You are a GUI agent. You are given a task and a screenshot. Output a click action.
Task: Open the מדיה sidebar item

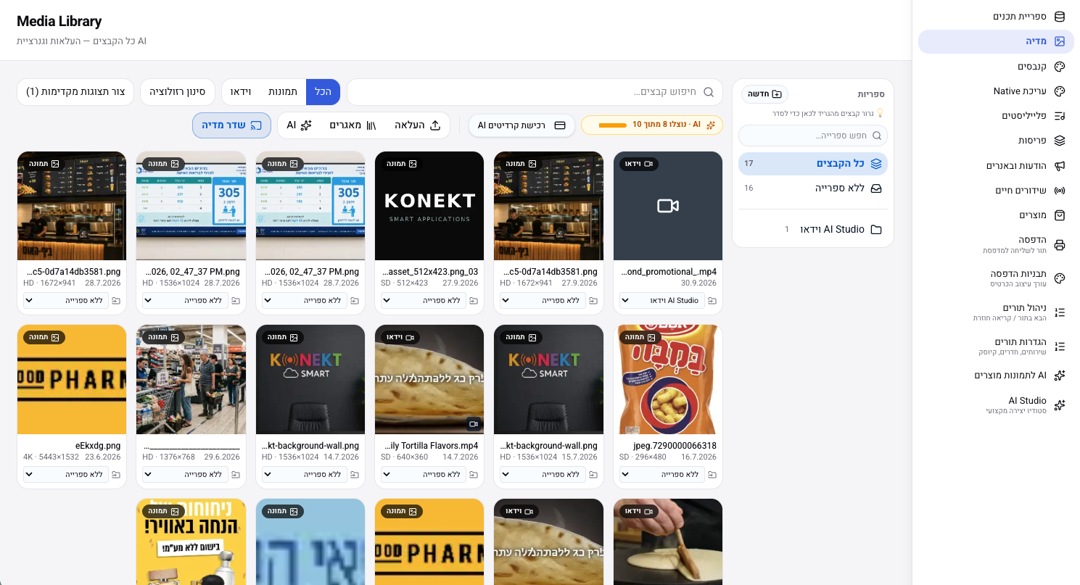[996, 41]
